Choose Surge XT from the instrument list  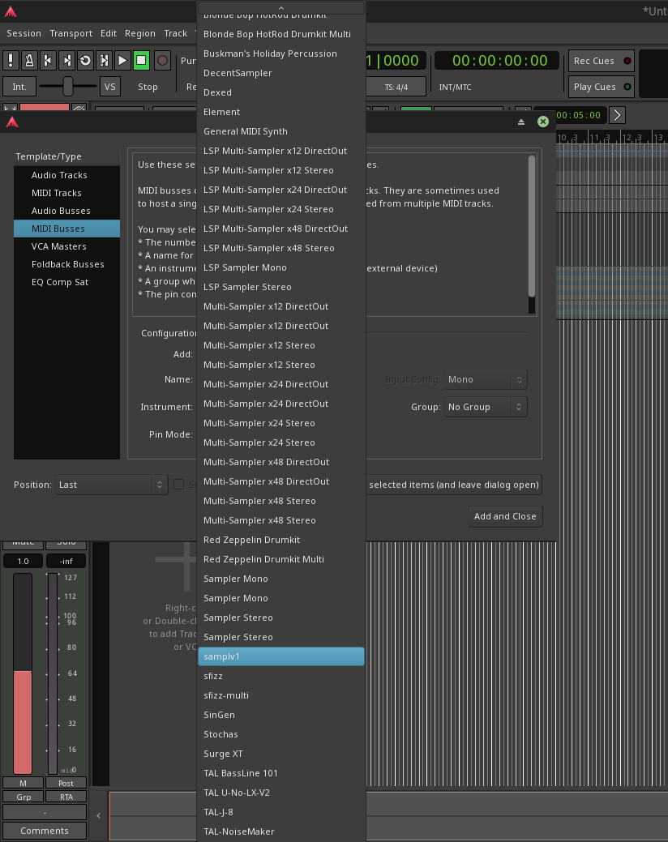[223, 754]
